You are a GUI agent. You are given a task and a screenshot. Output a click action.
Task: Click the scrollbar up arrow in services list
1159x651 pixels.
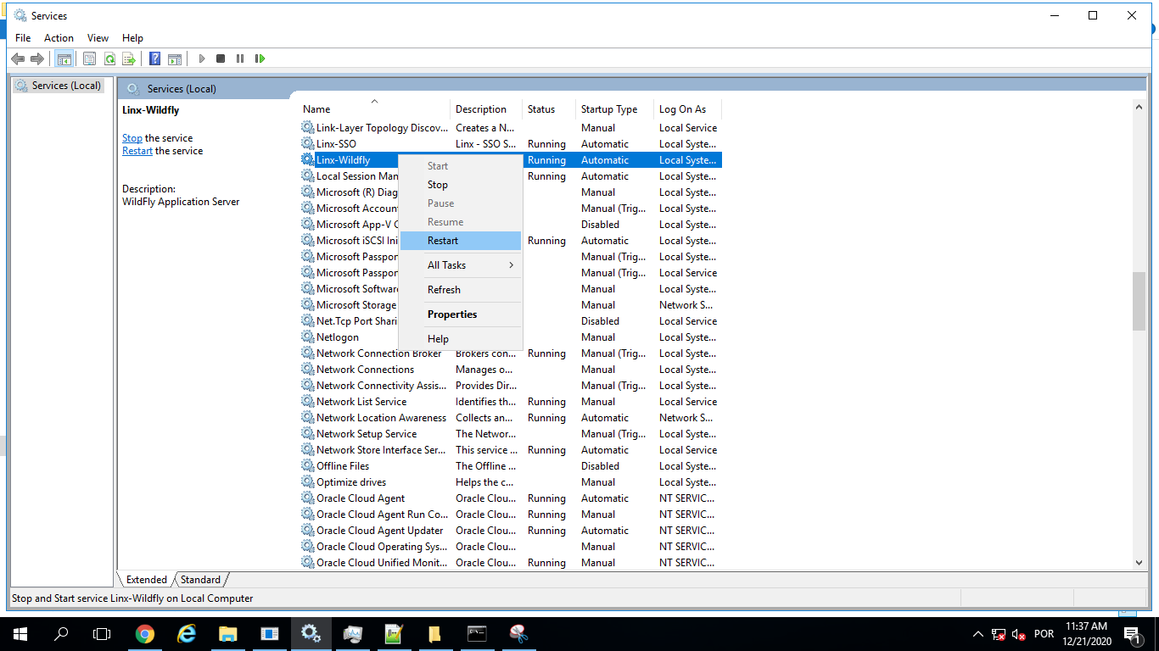(1139, 107)
